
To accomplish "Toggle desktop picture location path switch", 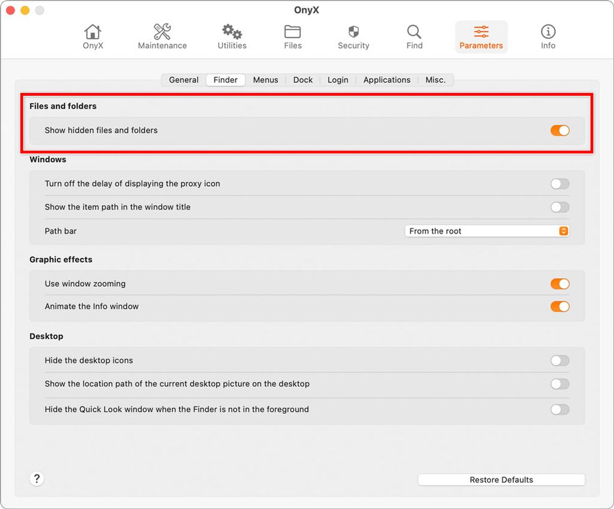I will tap(560, 384).
